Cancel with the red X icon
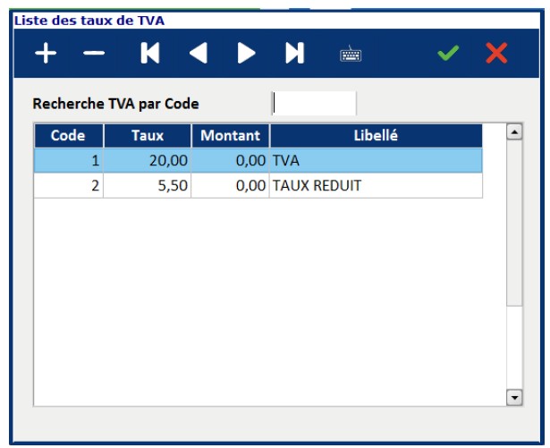Viewport: 550px width, 448px height. tap(495, 55)
